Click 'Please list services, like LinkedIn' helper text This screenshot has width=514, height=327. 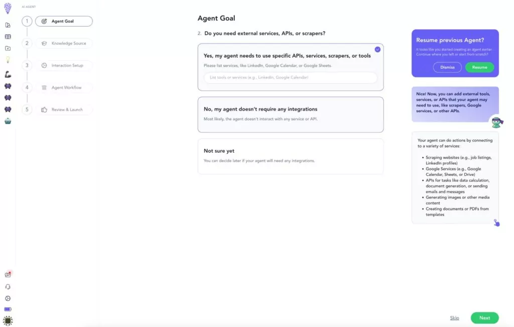(x=268, y=66)
